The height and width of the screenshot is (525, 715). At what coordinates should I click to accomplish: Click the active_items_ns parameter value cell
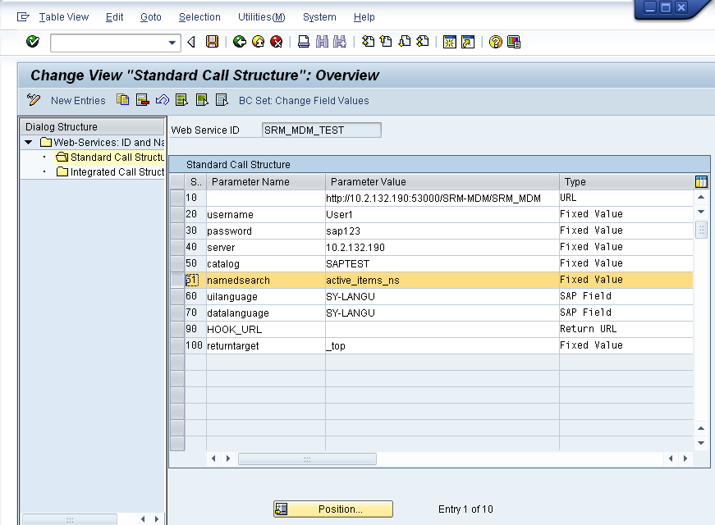[x=442, y=281]
